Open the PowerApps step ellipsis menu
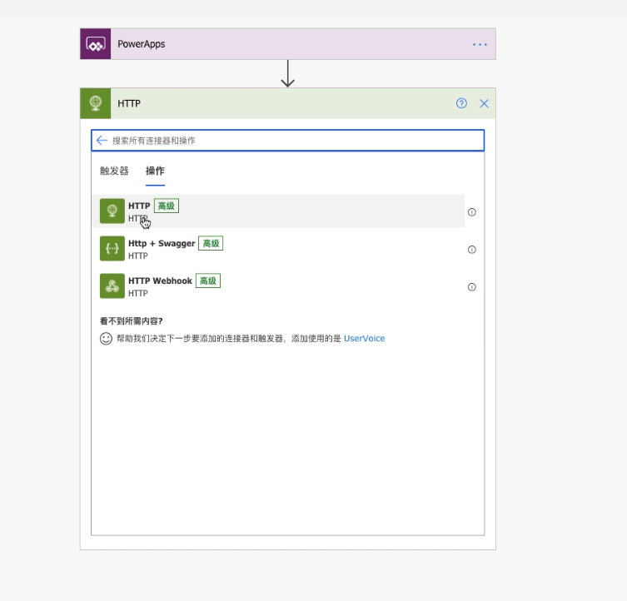Viewport: 627px width, 601px height. click(x=480, y=44)
